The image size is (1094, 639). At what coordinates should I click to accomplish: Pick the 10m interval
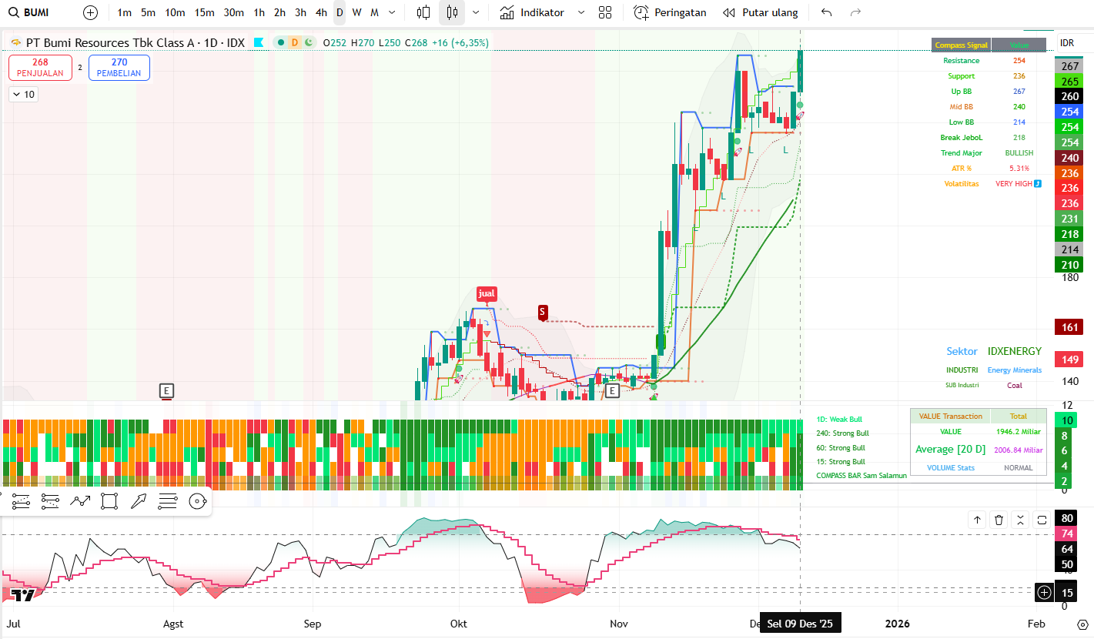pos(176,12)
